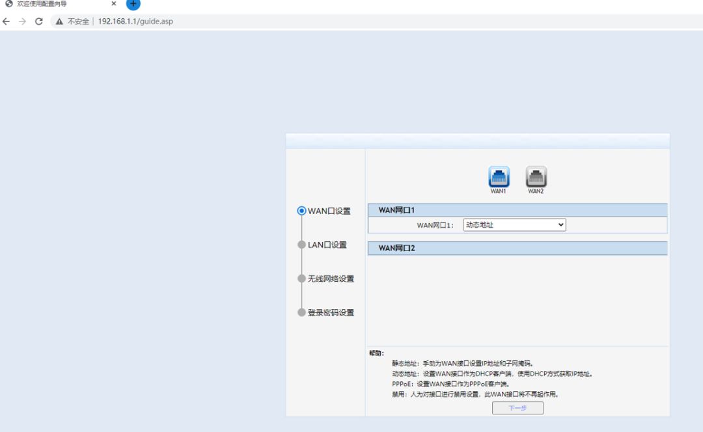Screen dimensions: 703x432
Task: Click the 帮助 help heading
Action: point(377,353)
